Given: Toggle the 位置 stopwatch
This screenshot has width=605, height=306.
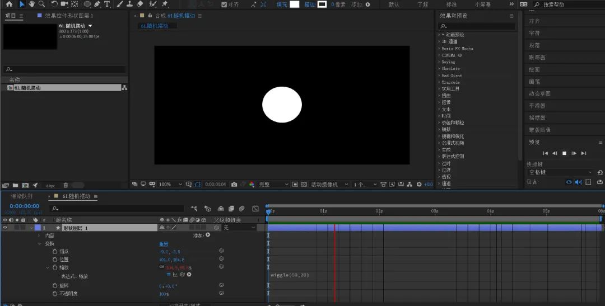Looking at the screenshot, I should pyautogui.click(x=55, y=260).
